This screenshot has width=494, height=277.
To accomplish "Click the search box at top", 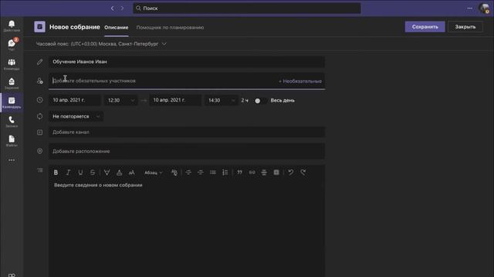I will [x=247, y=8].
